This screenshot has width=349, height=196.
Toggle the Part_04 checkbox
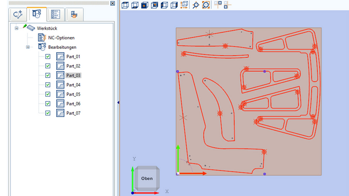pyautogui.click(x=48, y=85)
